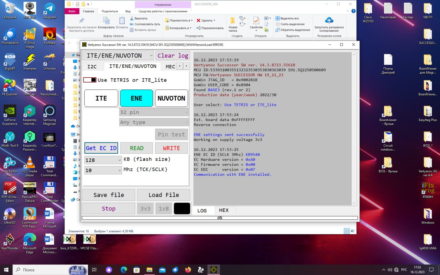Click Удалить in the Explorer ribbon
Image resolution: width=440 pixels, height=275 pixels.
(x=206, y=20)
